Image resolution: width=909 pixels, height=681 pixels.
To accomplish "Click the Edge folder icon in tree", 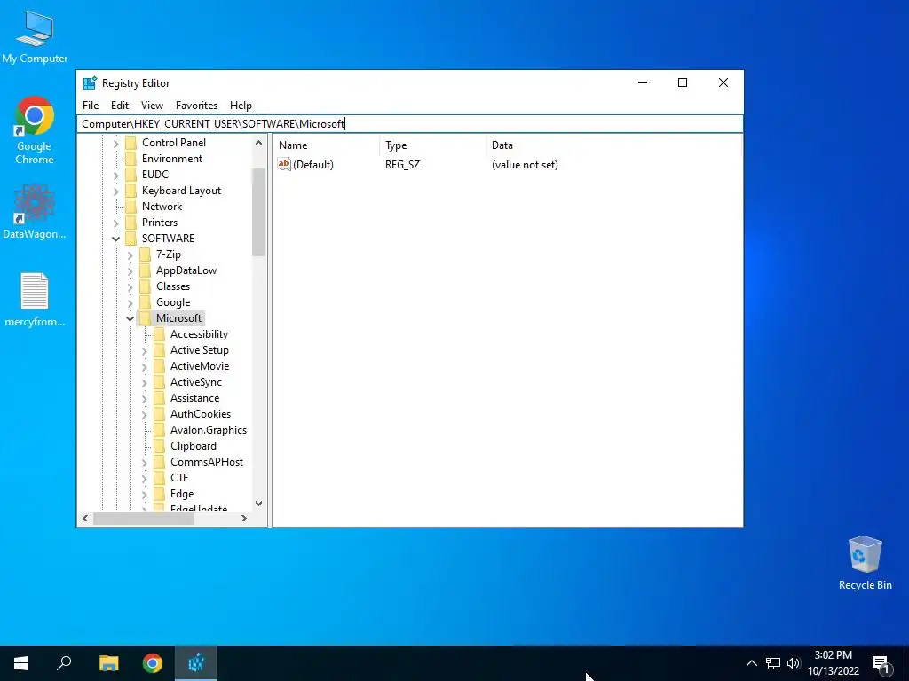I will (x=160, y=494).
